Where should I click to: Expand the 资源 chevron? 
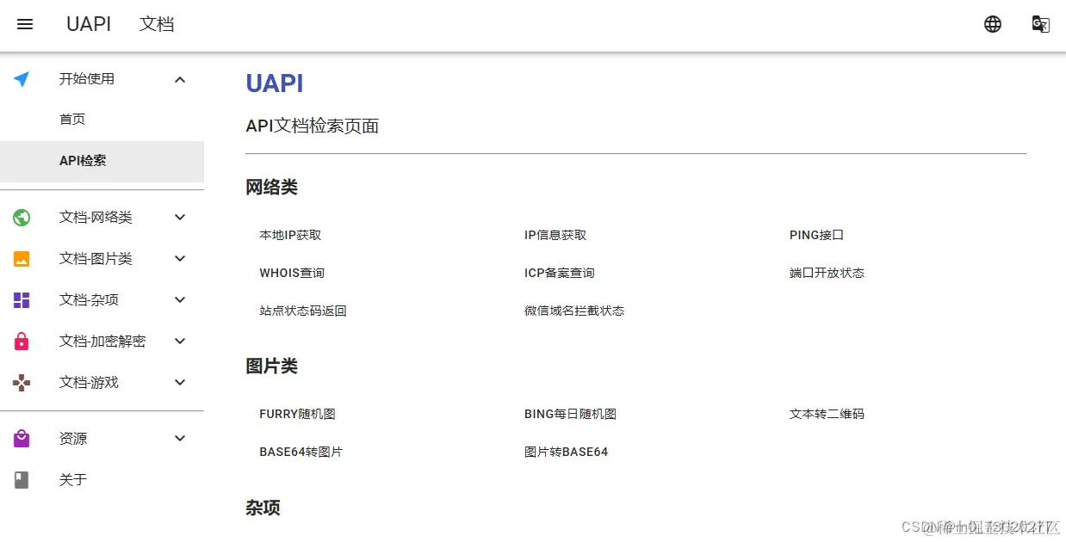click(180, 439)
